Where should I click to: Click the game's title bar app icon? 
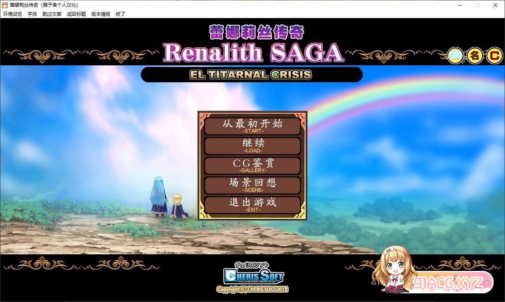[5, 5]
